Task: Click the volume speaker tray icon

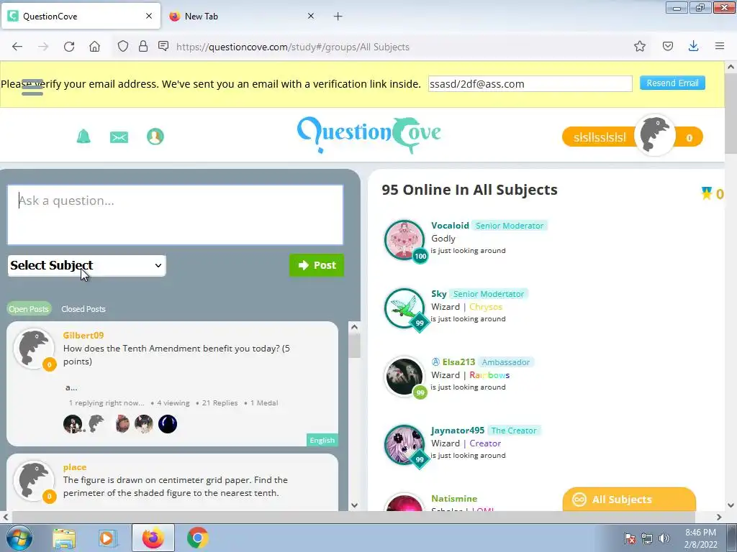Action: [664, 538]
